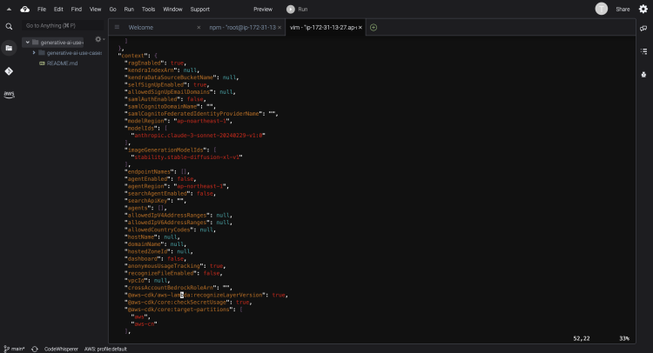This screenshot has width=653, height=353.
Task: Open the Go menu
Action: tap(113, 10)
